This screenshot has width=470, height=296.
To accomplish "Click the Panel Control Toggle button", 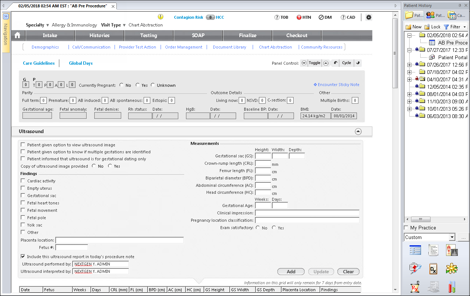I will (x=315, y=63).
